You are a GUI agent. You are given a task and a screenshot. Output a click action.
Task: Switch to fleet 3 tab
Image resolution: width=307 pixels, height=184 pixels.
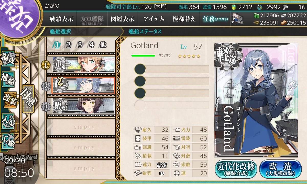pos(80,45)
